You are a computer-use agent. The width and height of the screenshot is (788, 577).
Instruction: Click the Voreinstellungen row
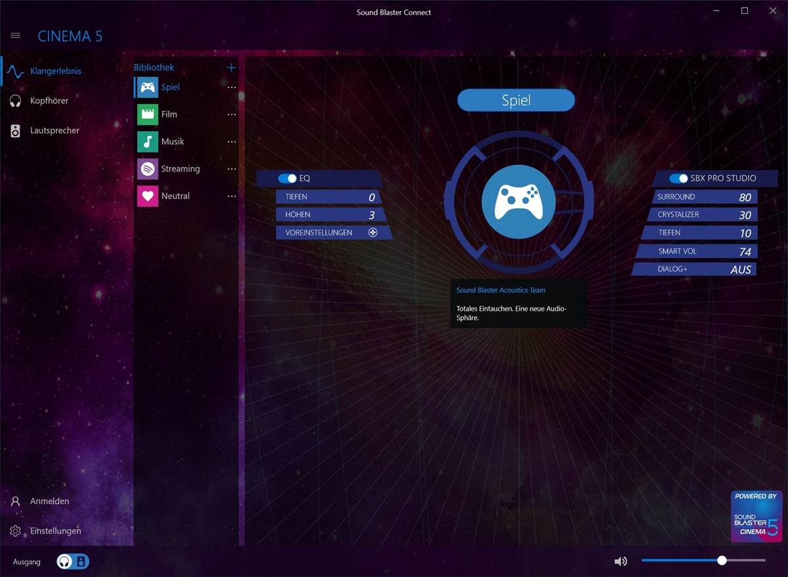334,233
